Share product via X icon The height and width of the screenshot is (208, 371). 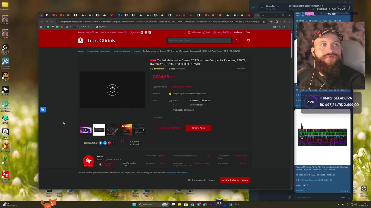(x=114, y=143)
